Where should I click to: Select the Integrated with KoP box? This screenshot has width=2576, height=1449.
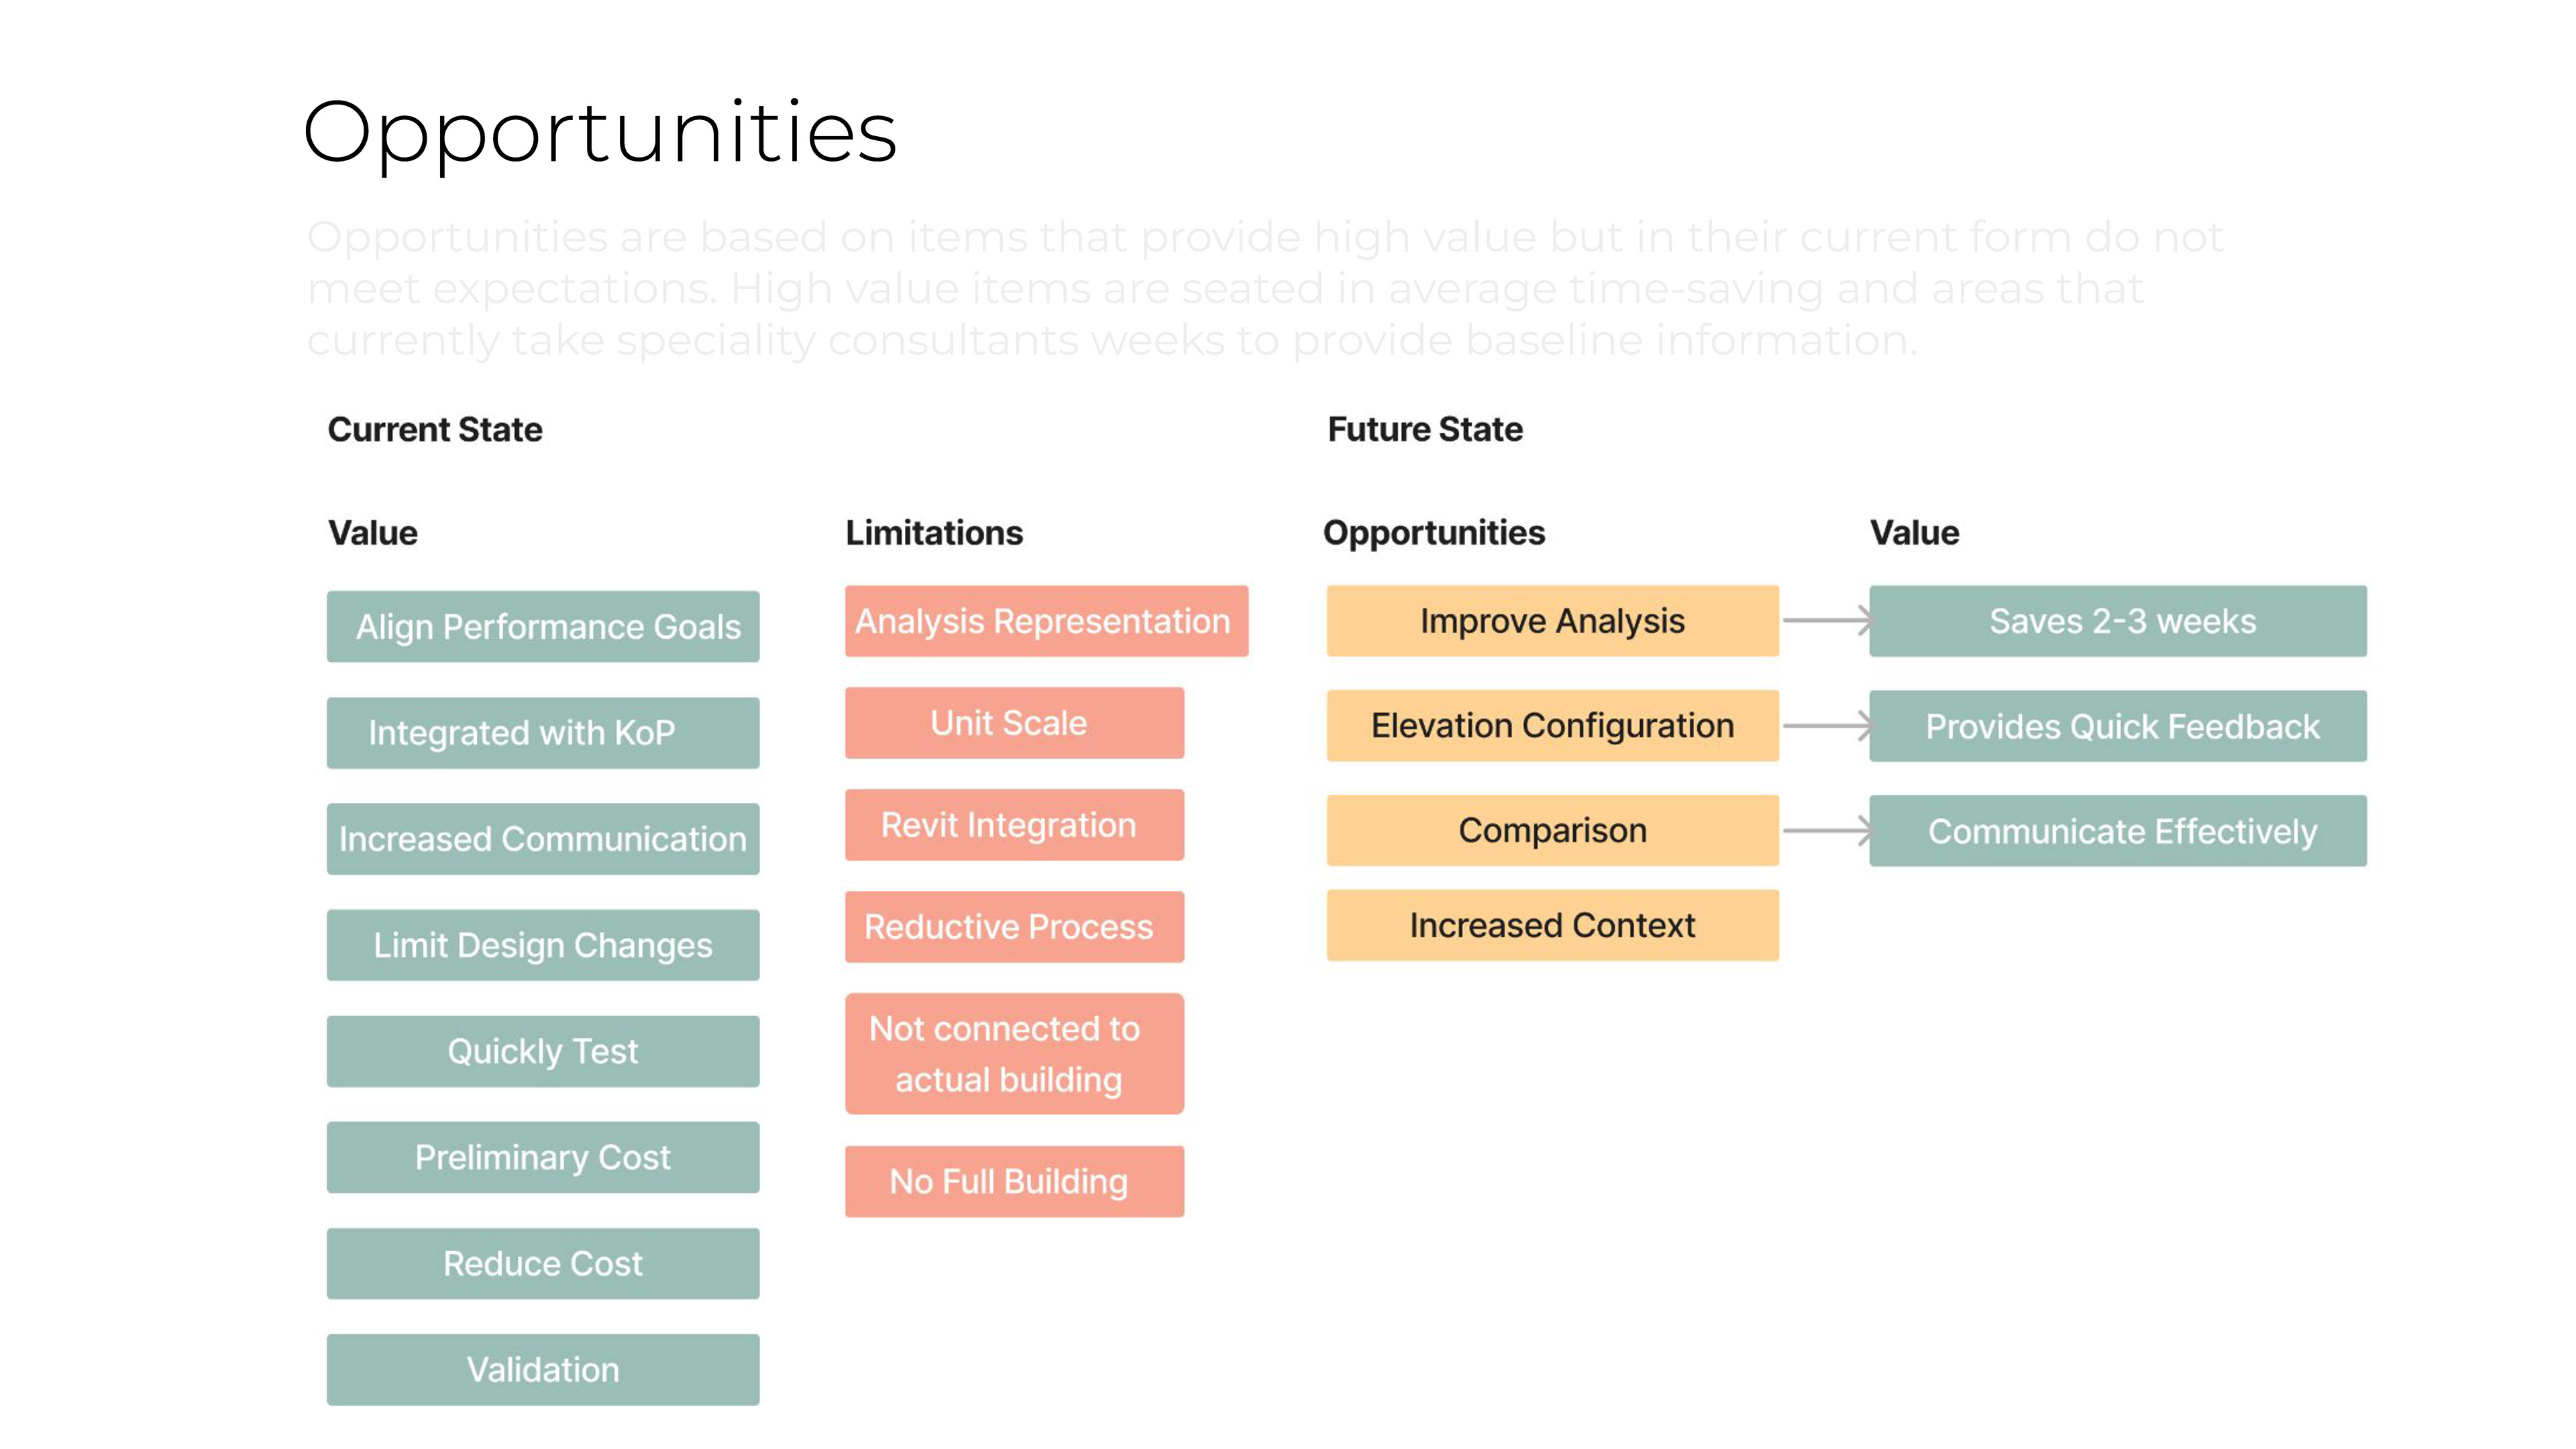543,732
